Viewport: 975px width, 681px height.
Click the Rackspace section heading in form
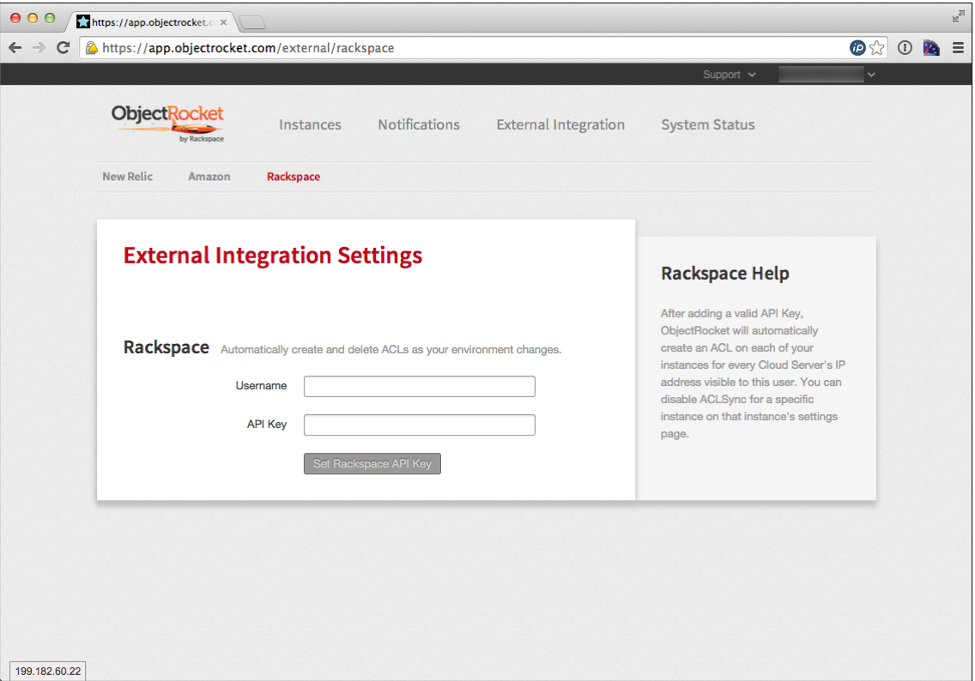(x=166, y=347)
